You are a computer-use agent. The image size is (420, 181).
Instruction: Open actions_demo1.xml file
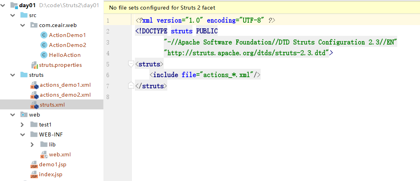(65, 85)
